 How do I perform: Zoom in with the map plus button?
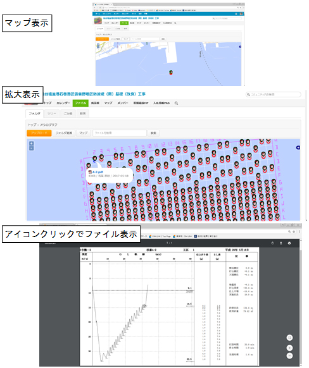[32, 144]
